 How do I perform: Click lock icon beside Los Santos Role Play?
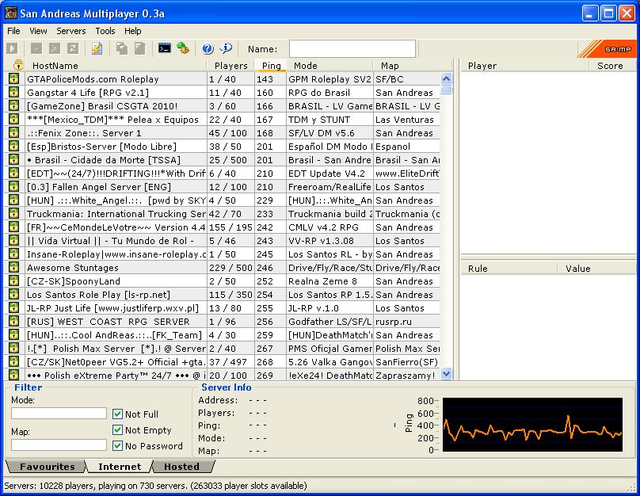pyautogui.click(x=14, y=294)
